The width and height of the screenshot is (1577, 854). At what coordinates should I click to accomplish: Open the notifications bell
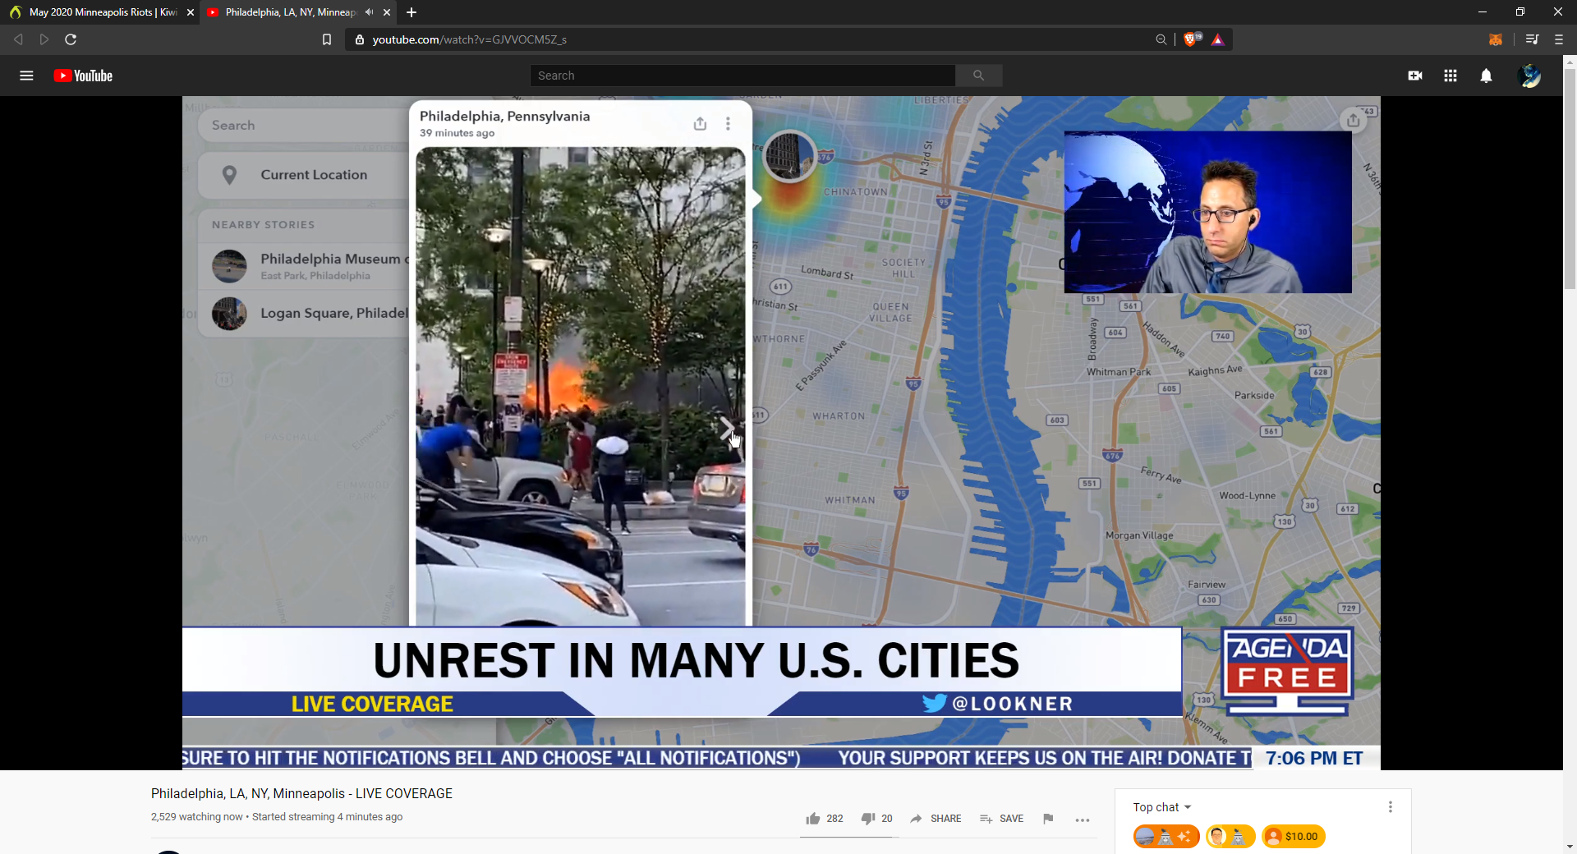pyautogui.click(x=1486, y=76)
